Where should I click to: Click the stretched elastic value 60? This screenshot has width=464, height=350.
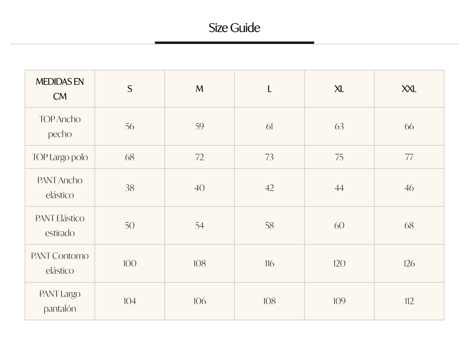tap(339, 226)
